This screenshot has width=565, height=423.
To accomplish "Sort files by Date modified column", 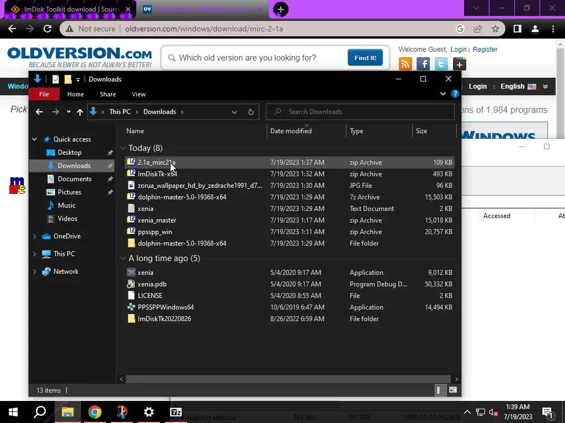I will click(291, 131).
